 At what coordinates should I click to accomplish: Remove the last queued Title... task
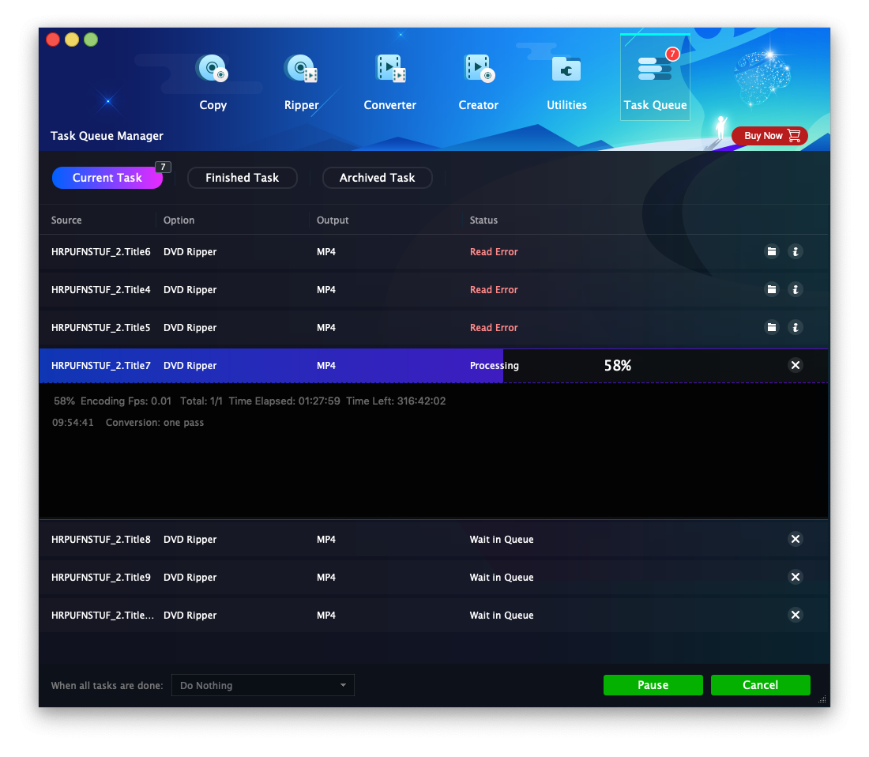pyautogui.click(x=796, y=615)
